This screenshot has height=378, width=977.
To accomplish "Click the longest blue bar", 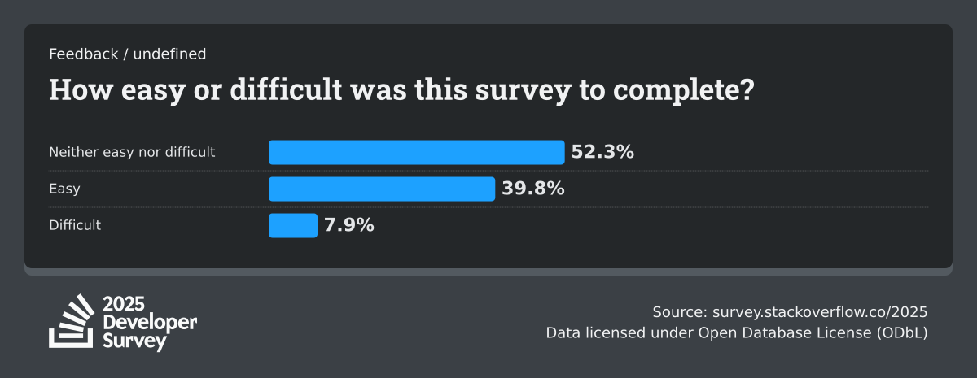I will pos(416,152).
